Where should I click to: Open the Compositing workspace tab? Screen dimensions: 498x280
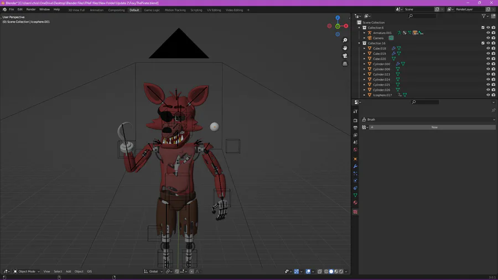point(116,10)
